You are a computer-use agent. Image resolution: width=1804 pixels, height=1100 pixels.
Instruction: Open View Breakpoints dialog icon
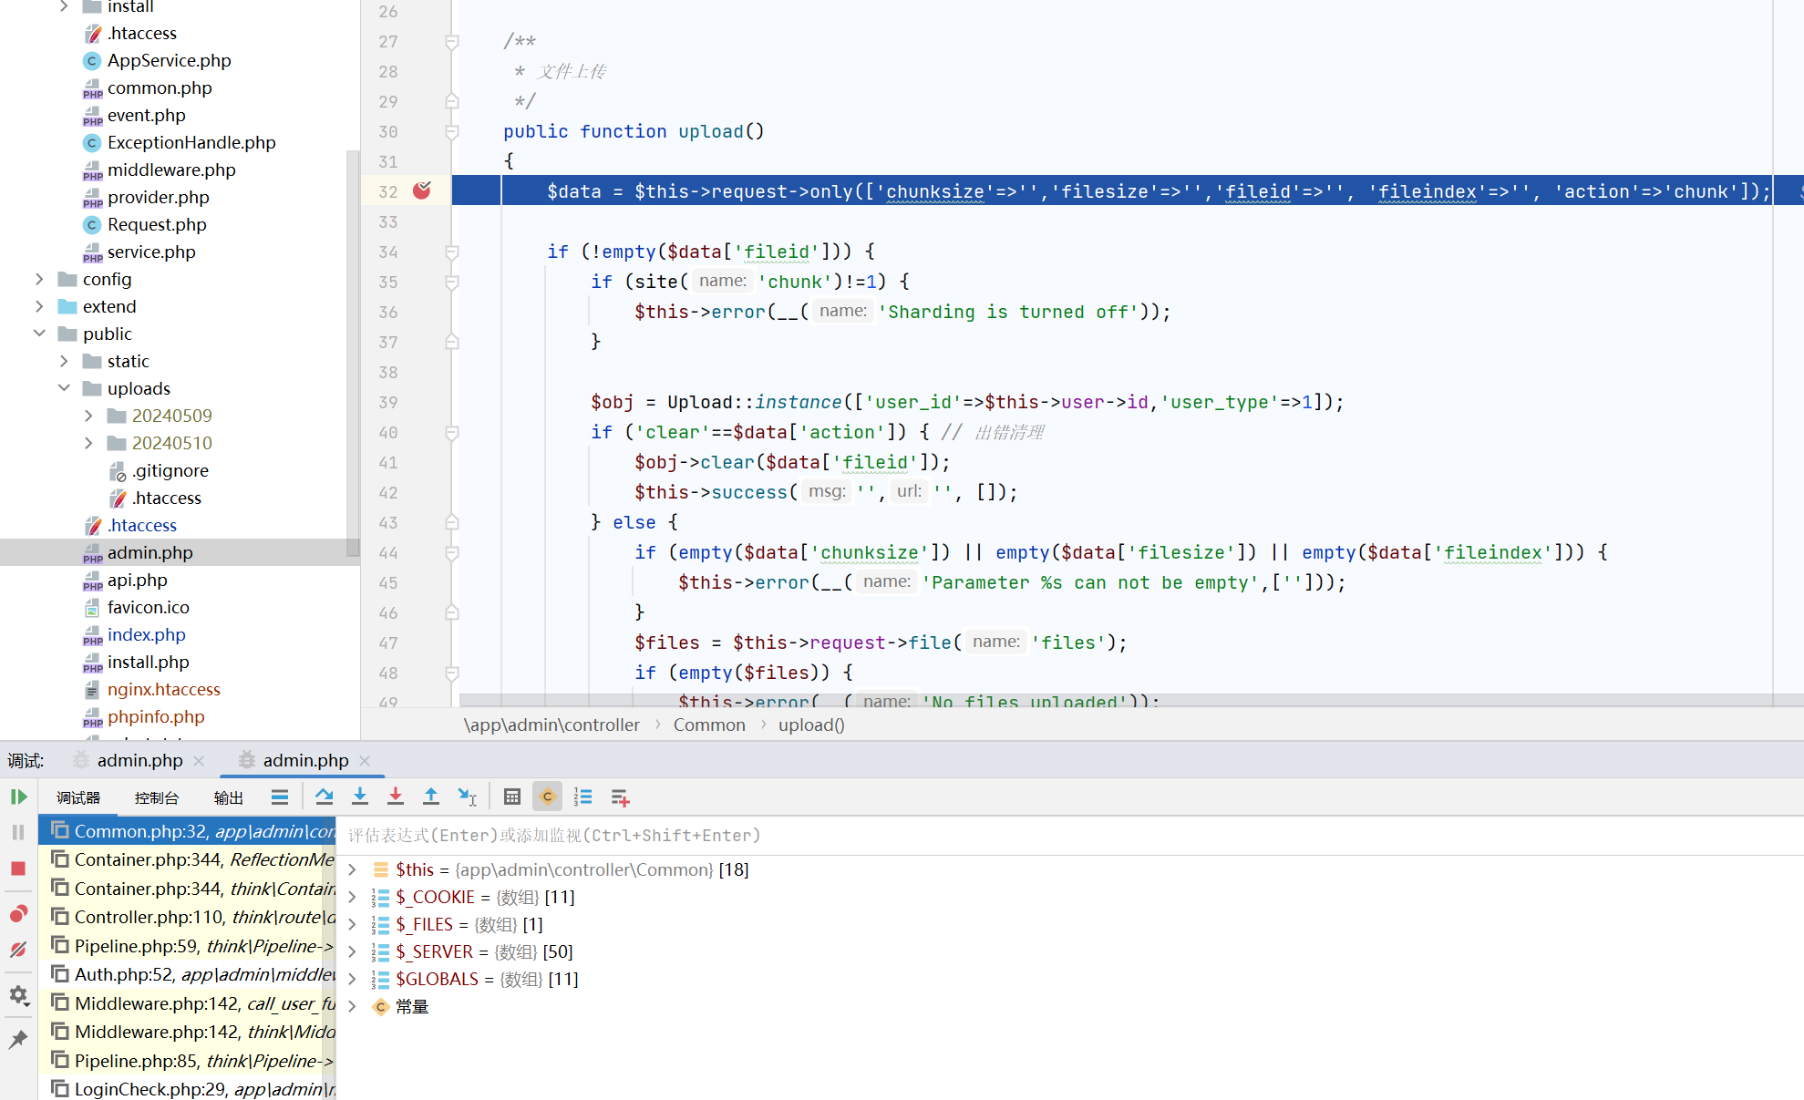coord(18,914)
